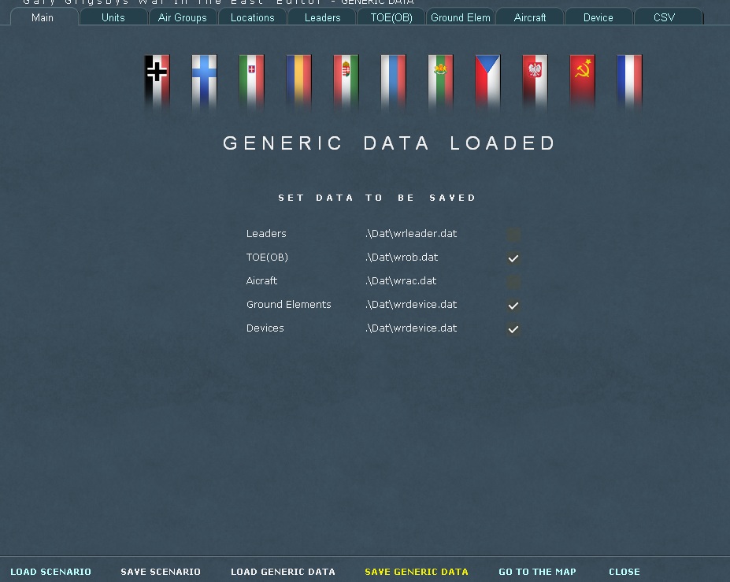Uncheck the TOE(OB) save checkbox
This screenshot has height=582, width=730.
pos(513,258)
